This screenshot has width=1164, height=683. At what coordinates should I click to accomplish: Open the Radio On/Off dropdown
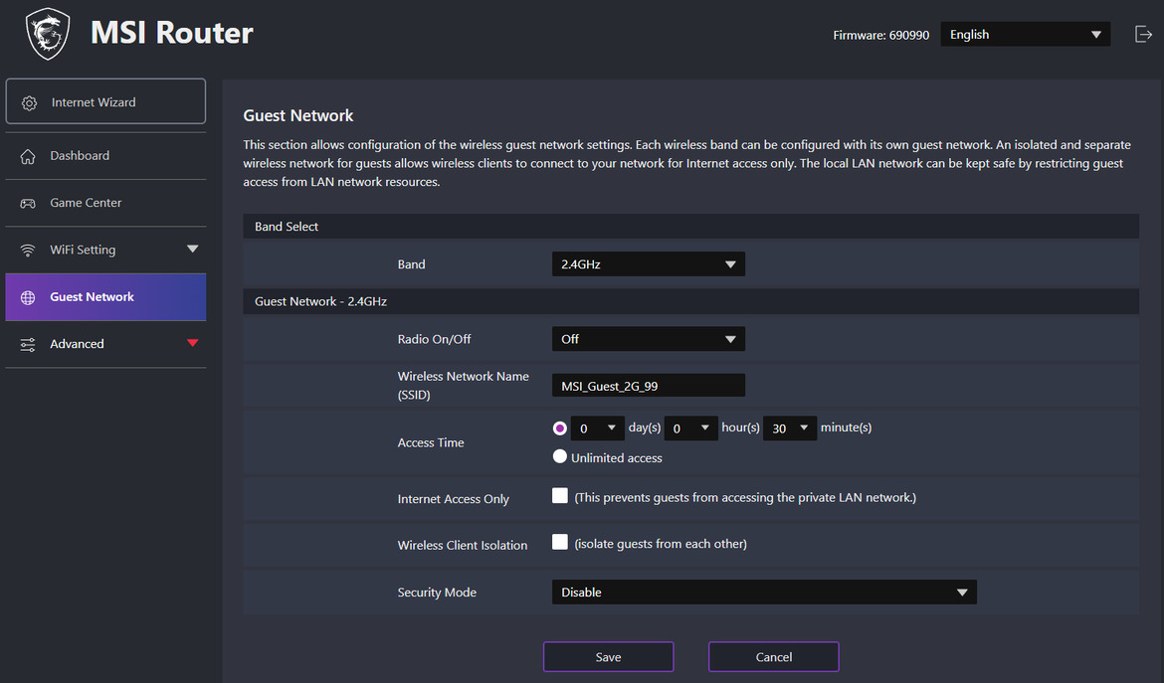648,339
